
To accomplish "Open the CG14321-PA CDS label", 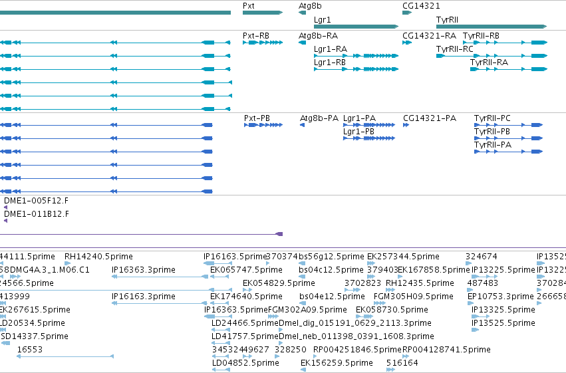I will click(x=430, y=118).
